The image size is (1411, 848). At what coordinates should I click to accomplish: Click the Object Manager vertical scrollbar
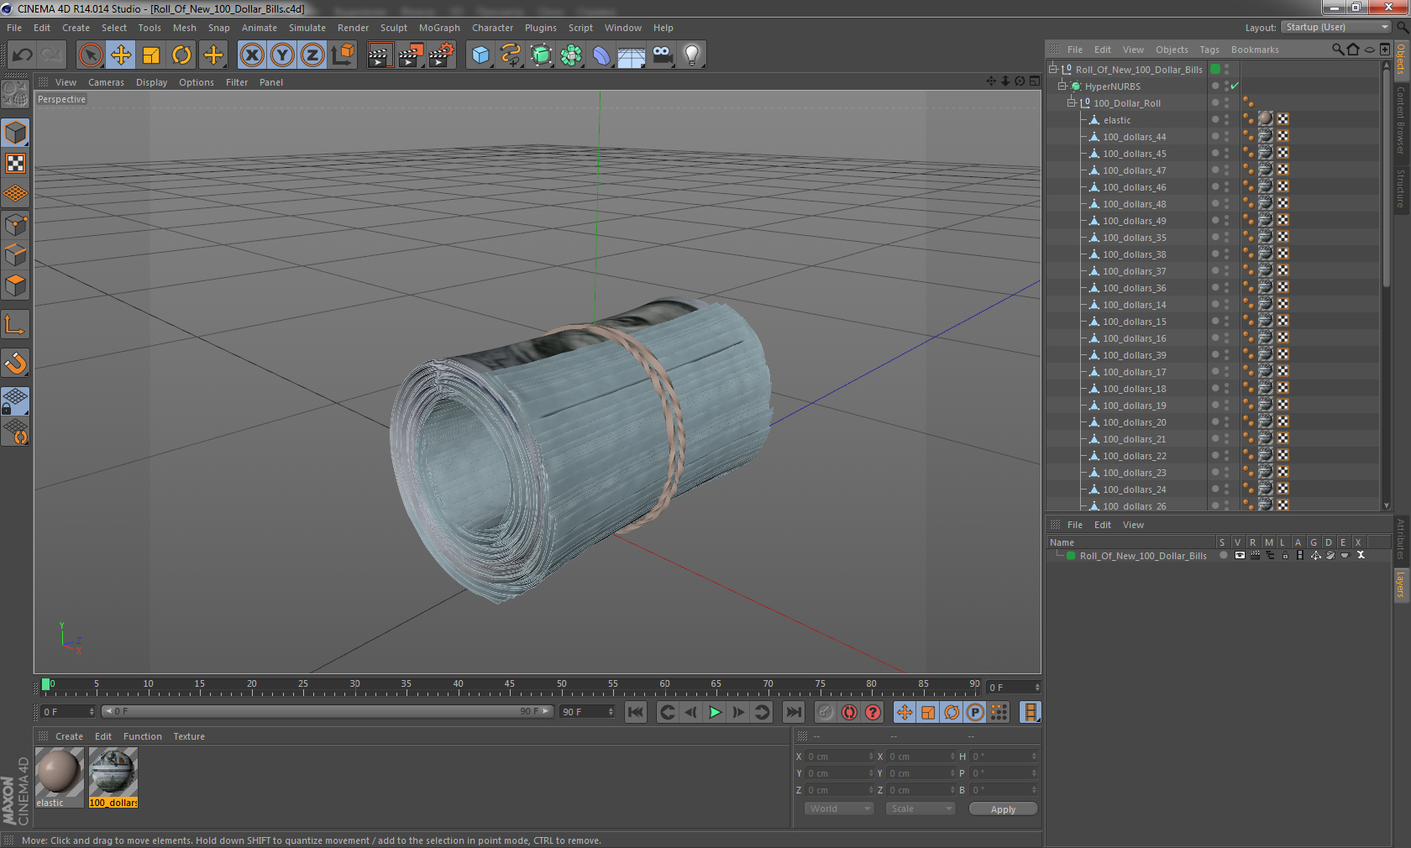tap(1387, 176)
